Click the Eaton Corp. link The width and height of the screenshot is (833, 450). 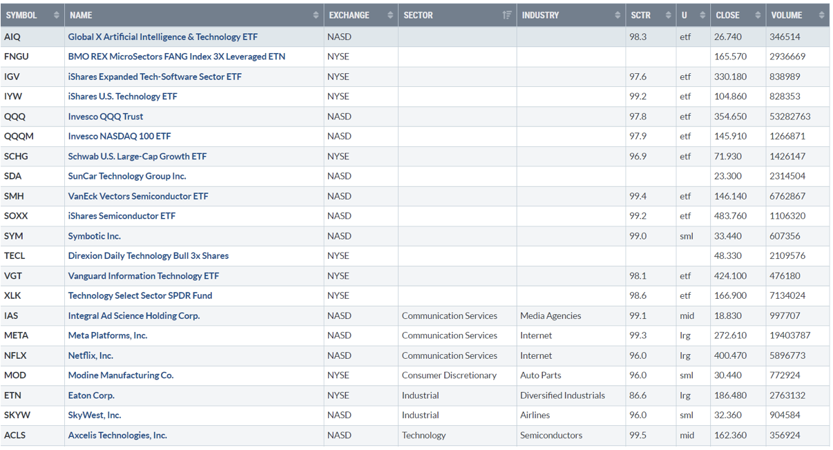click(91, 395)
